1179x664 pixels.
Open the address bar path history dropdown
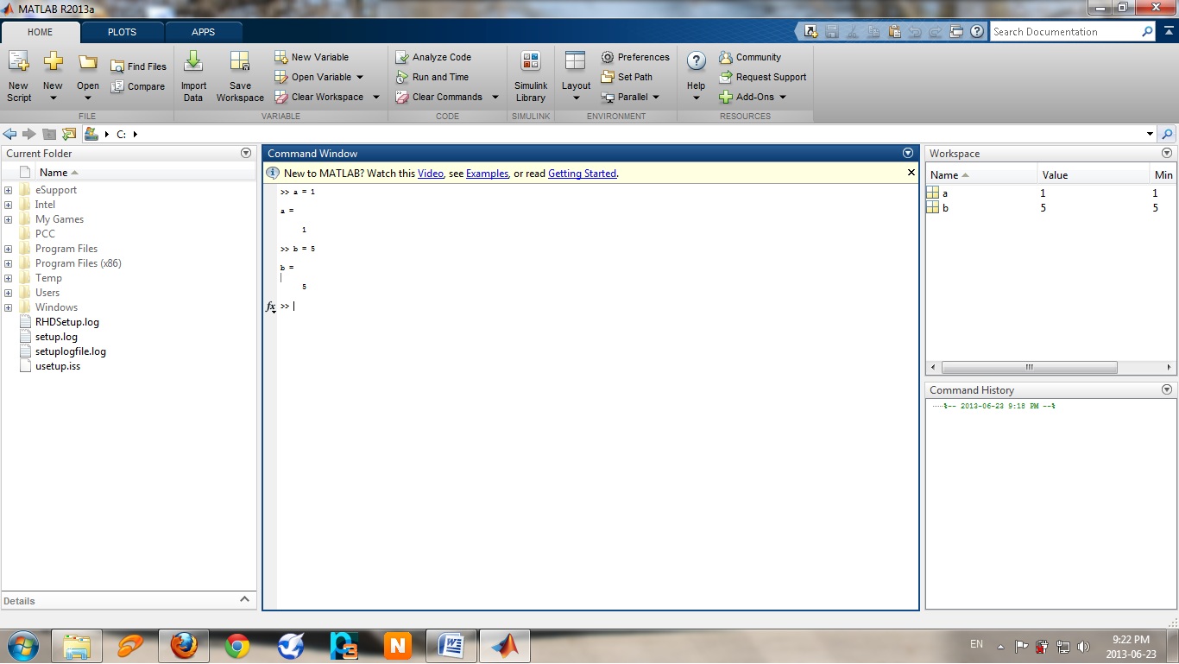(1150, 134)
